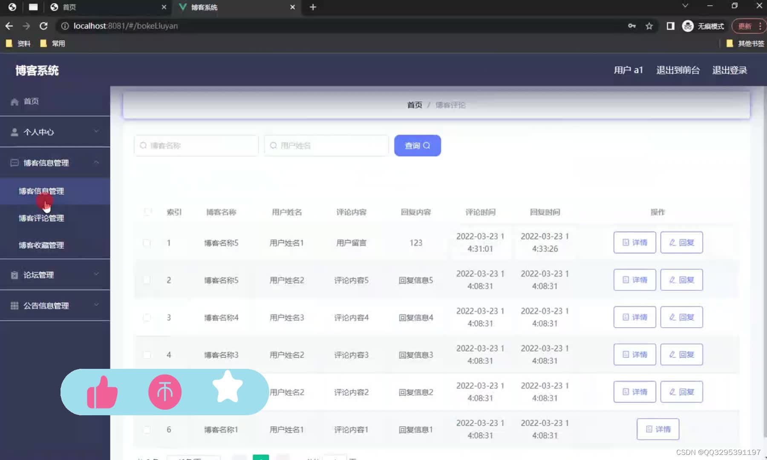Click the password key icon
767x460 pixels.
pos(632,26)
